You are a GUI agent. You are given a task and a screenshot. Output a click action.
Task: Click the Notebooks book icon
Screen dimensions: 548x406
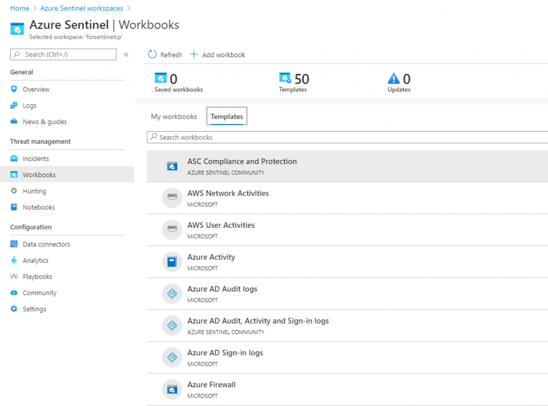[14, 207]
